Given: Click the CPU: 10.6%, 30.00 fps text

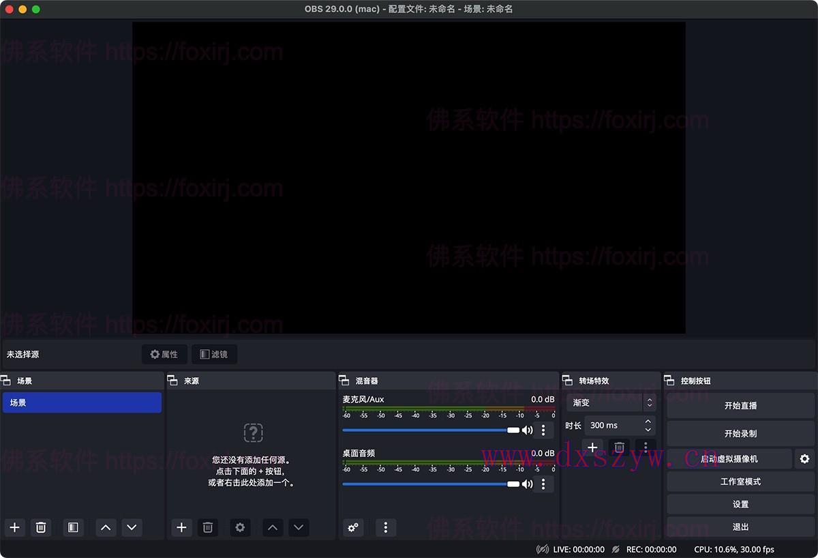Looking at the screenshot, I should pos(734,549).
